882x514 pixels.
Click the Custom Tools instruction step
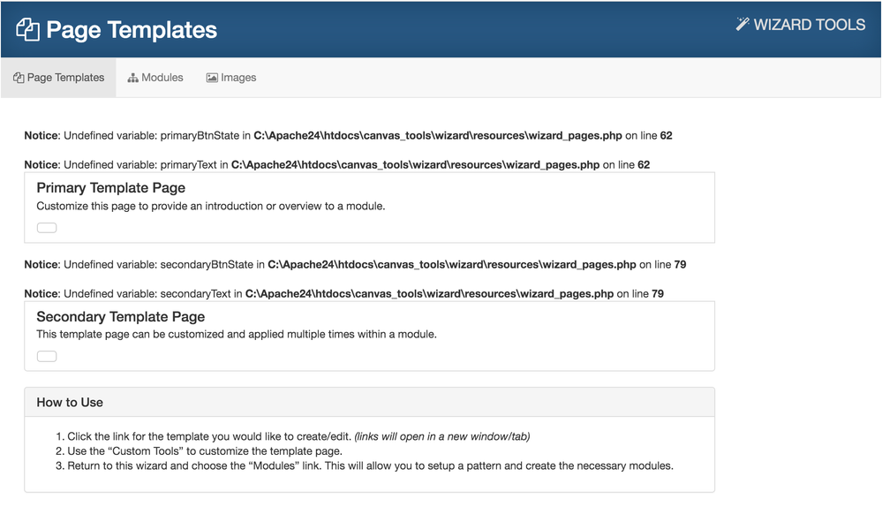tap(205, 451)
